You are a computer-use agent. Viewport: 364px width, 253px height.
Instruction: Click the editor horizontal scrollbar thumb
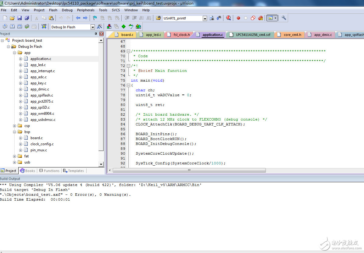pos(189,170)
